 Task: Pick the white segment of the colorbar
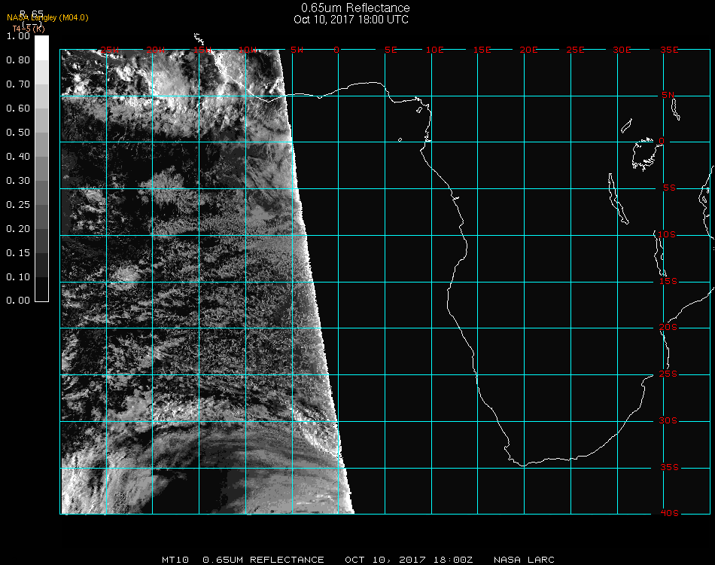click(41, 48)
